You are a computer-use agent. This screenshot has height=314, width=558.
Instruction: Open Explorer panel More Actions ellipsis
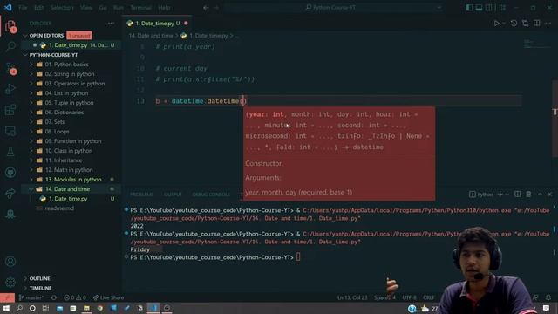(x=111, y=24)
